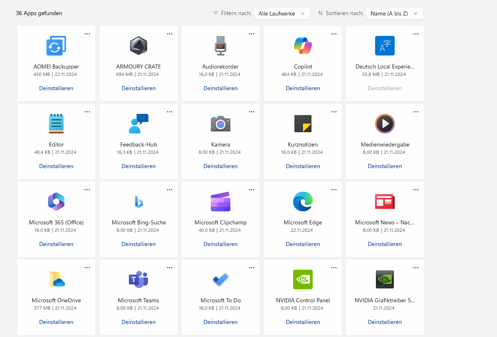Click Deinstallieren under Kamera
This screenshot has height=337, width=497.
pos(221,166)
